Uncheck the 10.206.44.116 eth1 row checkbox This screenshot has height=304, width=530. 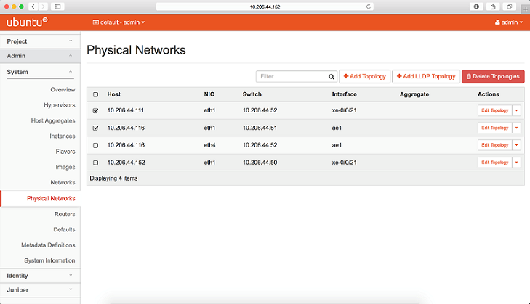click(96, 128)
